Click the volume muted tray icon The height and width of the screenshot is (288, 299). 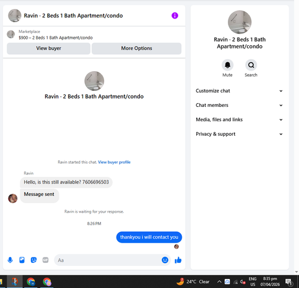click(x=243, y=281)
